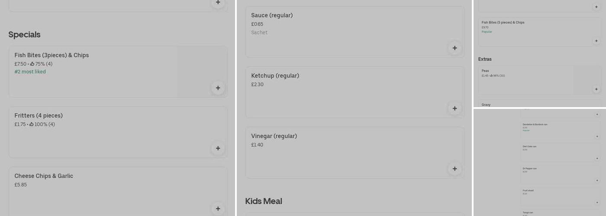Add Dandelion & Burdock can to basket

[x=597, y=137]
